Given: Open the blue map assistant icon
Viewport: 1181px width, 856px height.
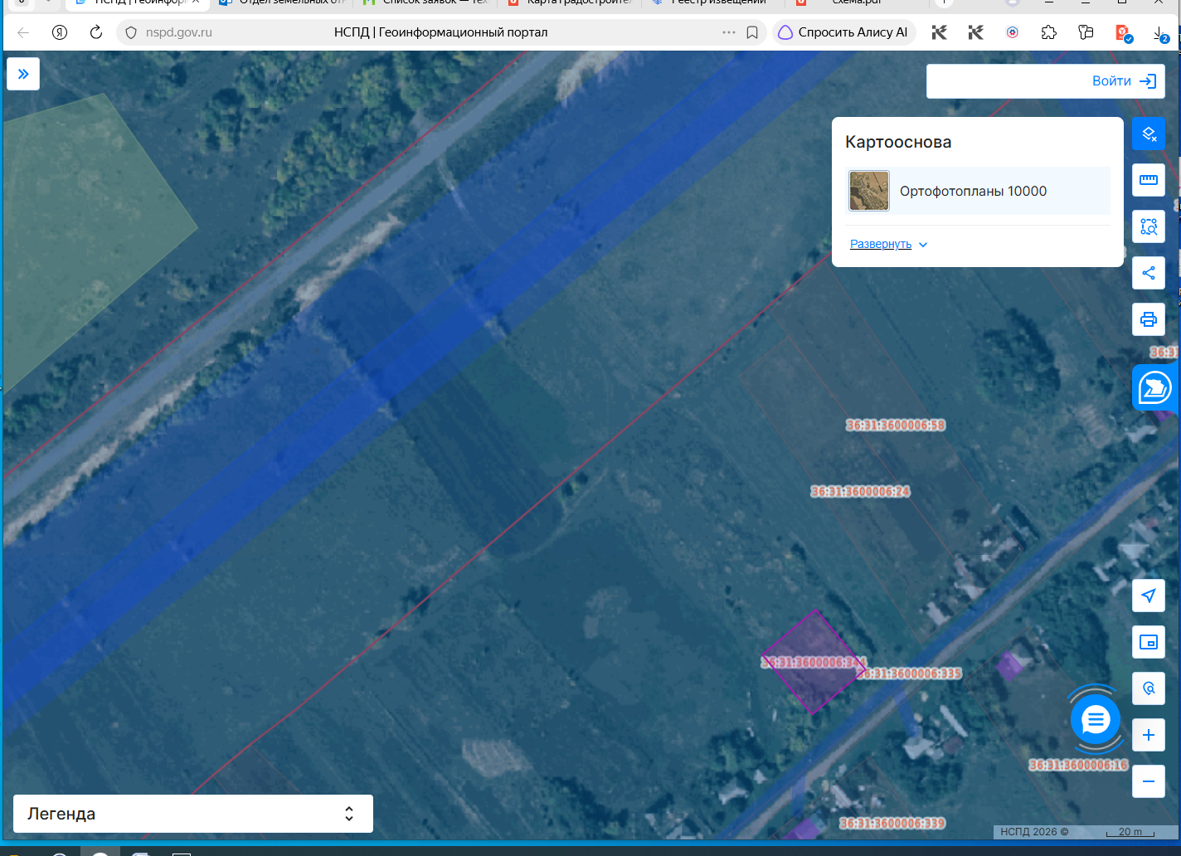Looking at the screenshot, I should [1154, 387].
